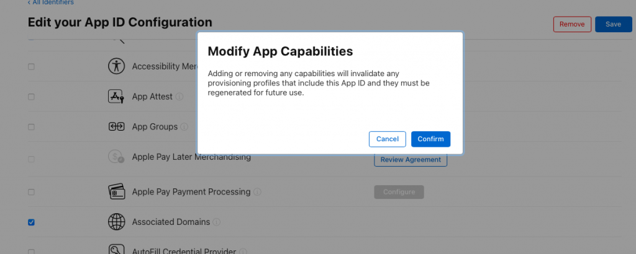Click the Apple Pay Later Merchandising icon
The height and width of the screenshot is (254, 636).
point(116,157)
